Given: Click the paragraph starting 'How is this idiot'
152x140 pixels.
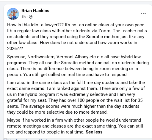Looking at the screenshot, I should (x=77, y=37).
